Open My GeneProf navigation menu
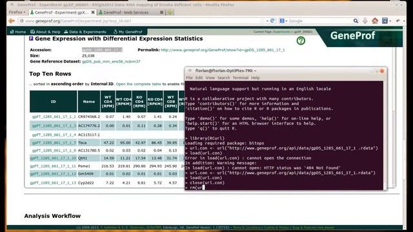413x232 pixels. (x=128, y=32)
